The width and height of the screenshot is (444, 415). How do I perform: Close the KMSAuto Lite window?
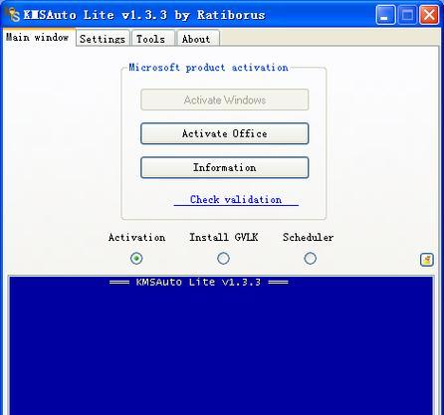pyautogui.click(x=429, y=15)
